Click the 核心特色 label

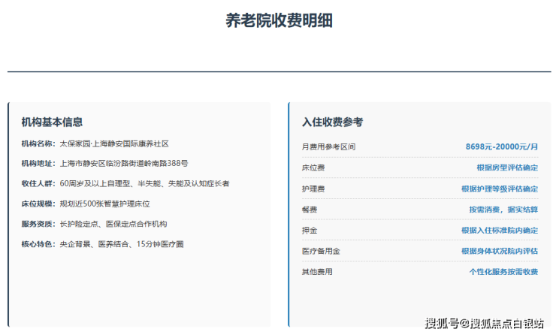click(38, 244)
